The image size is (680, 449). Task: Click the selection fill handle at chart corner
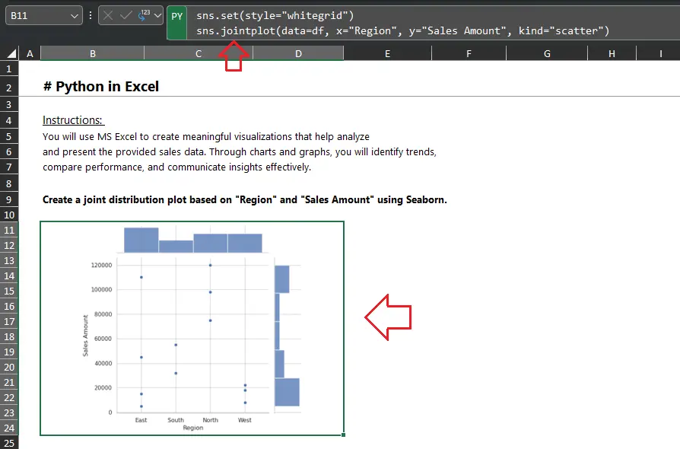(x=344, y=435)
